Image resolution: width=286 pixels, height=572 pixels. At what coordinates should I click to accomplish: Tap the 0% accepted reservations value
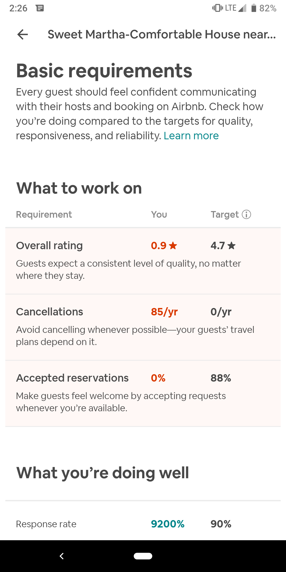[x=158, y=378]
